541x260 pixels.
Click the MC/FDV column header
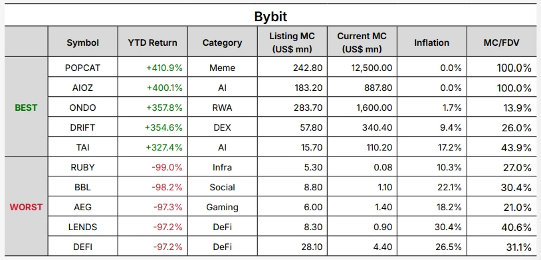pyautogui.click(x=502, y=42)
